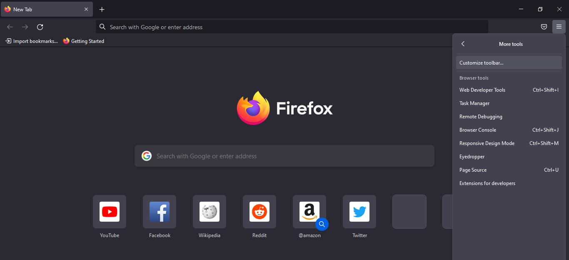Viewport: 569px width, 260px height.
Task: Open Task Manager from Browser tools
Action: pos(474,103)
